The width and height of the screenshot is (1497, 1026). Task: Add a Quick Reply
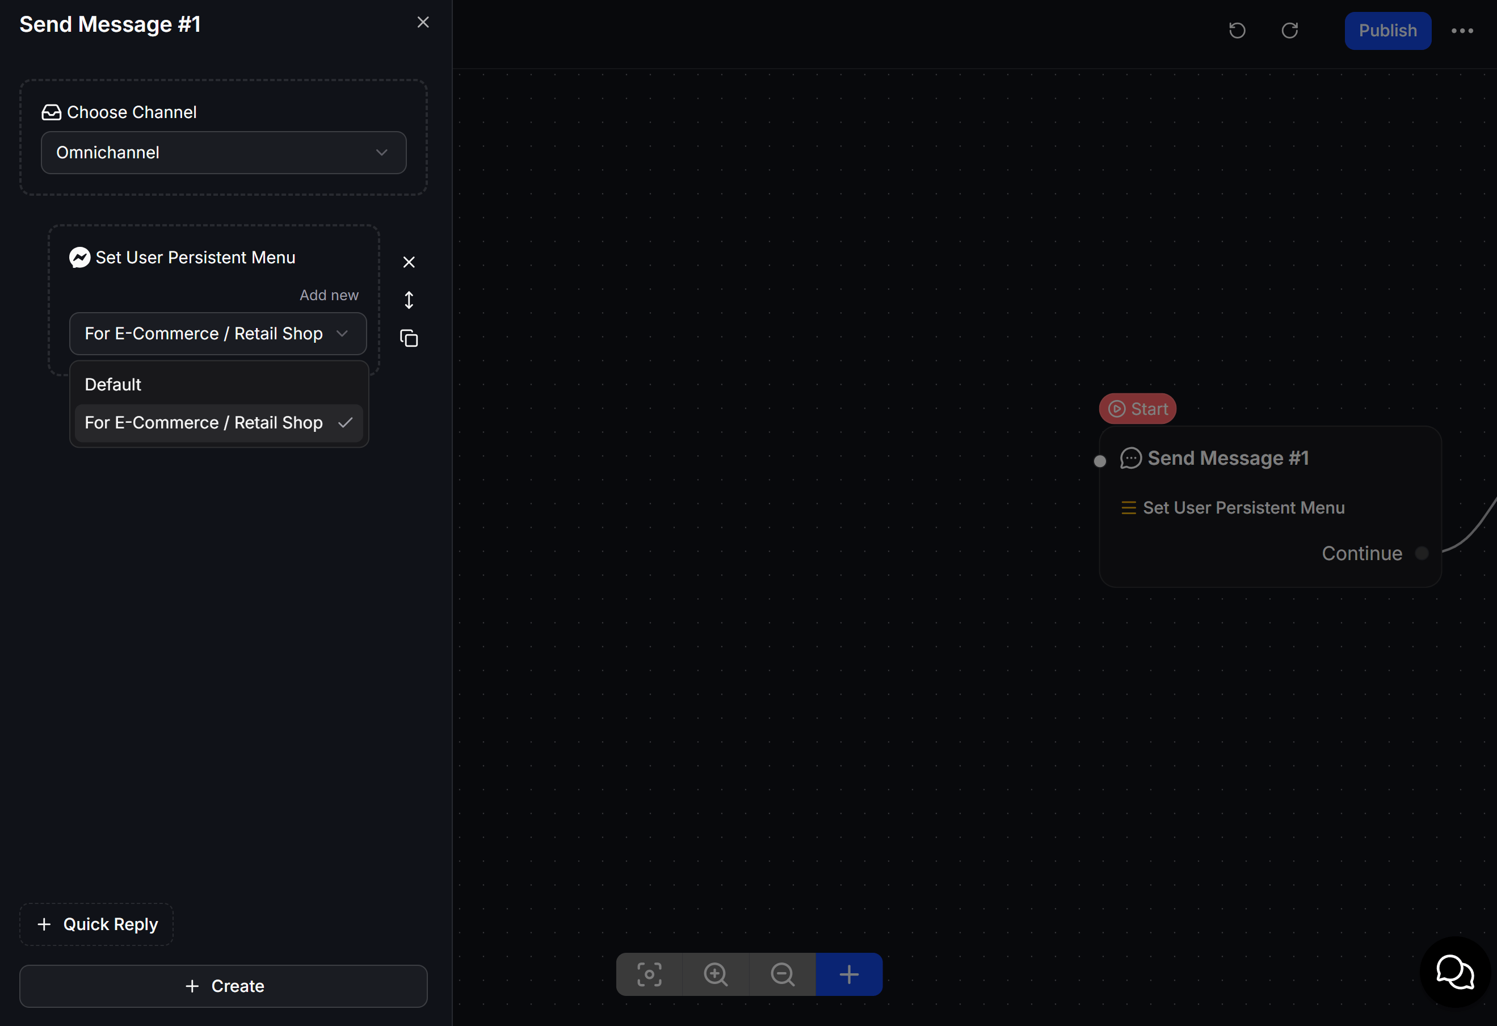96,924
